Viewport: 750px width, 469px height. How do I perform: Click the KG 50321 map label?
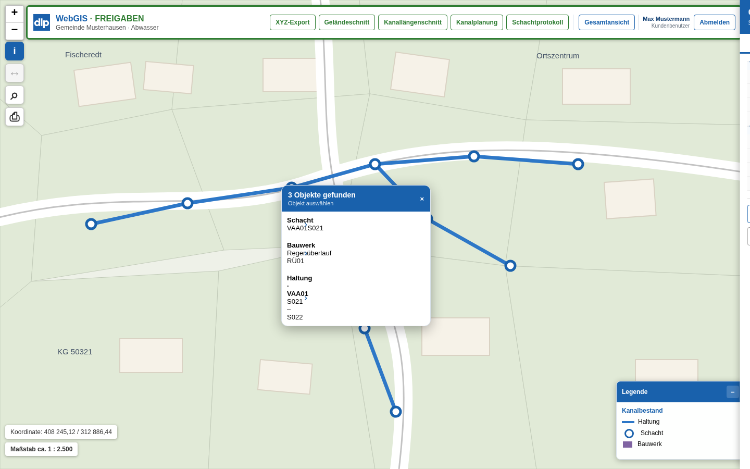coord(75,352)
